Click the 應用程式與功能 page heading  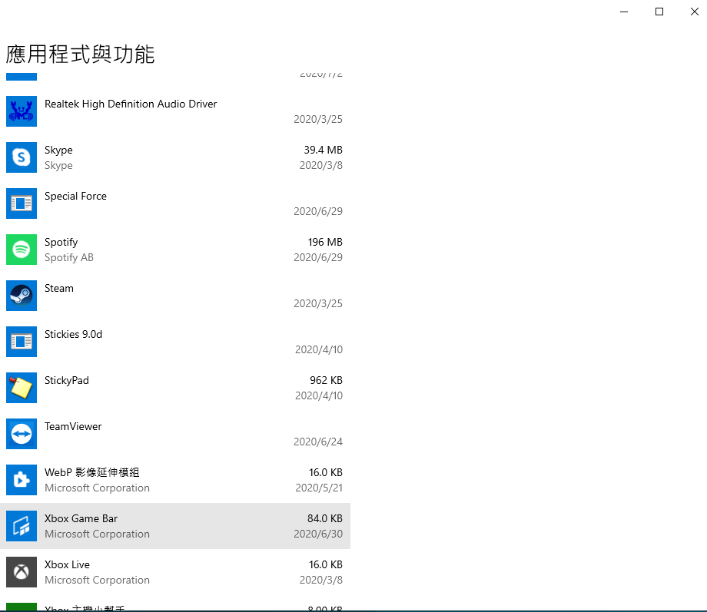coord(80,54)
